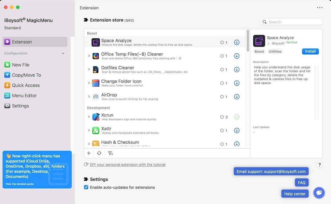Open Menu Editor in sidebar
This screenshot has width=331, height=204.
pyautogui.click(x=21, y=96)
